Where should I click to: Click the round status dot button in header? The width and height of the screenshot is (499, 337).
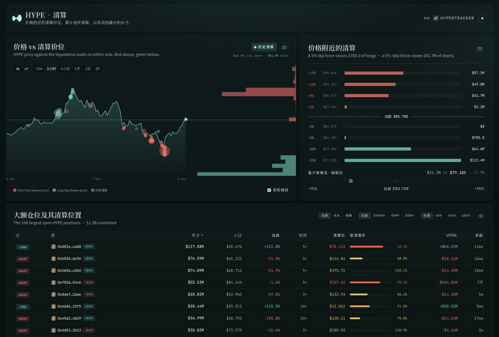coord(482,18)
